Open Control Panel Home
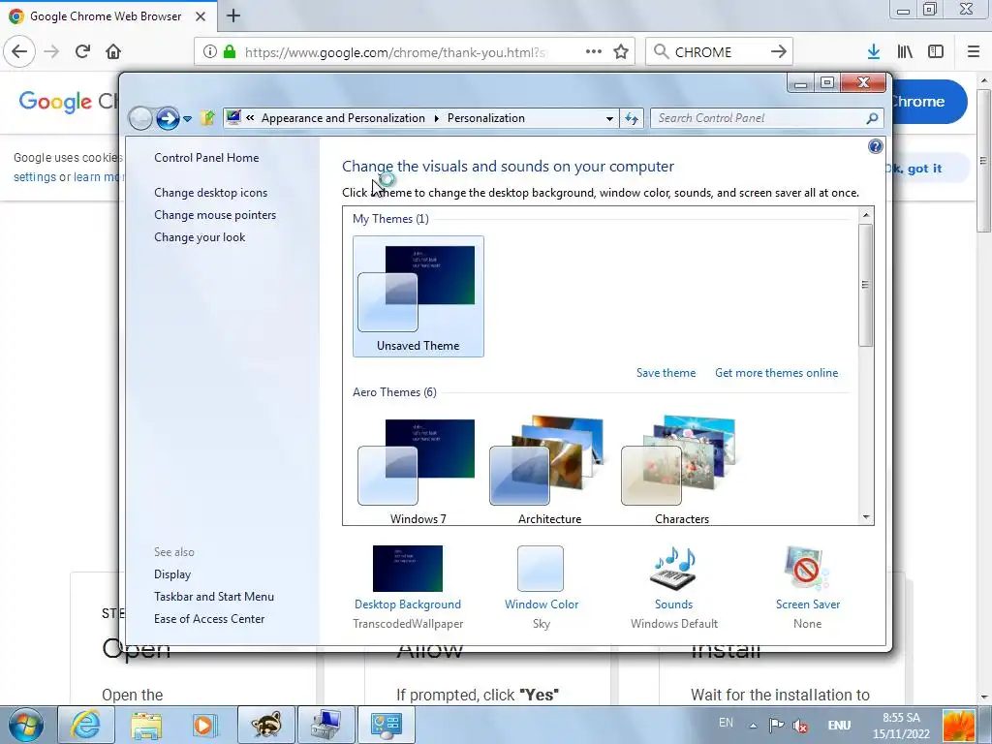This screenshot has height=744, width=992. [206, 158]
